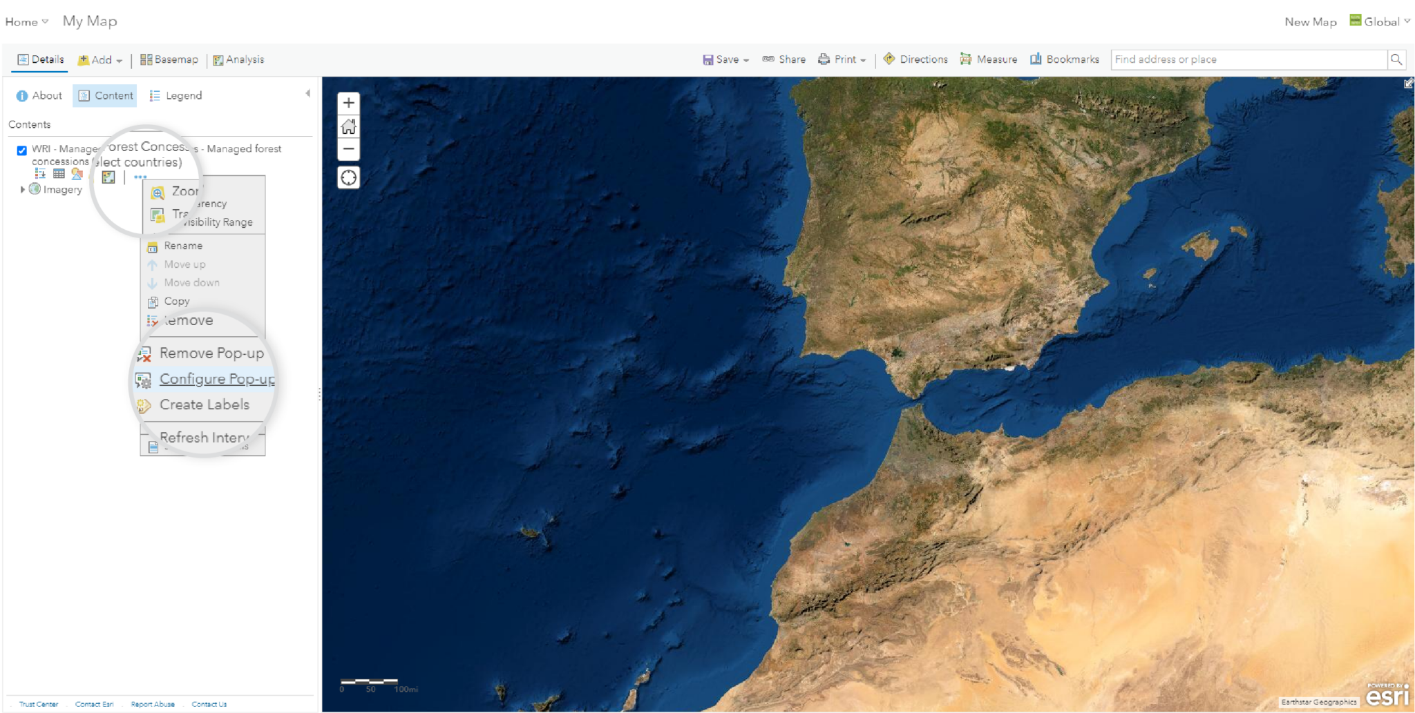
Task: Switch to the About tab
Action: 39,96
